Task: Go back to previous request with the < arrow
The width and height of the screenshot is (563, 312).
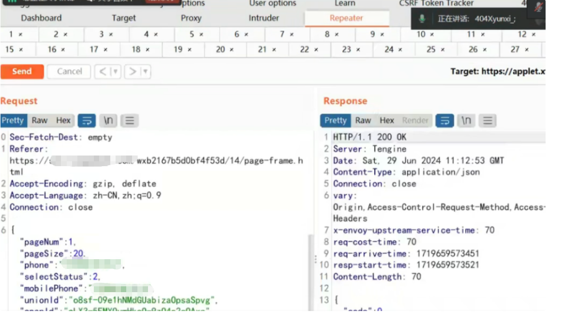Action: coord(103,72)
